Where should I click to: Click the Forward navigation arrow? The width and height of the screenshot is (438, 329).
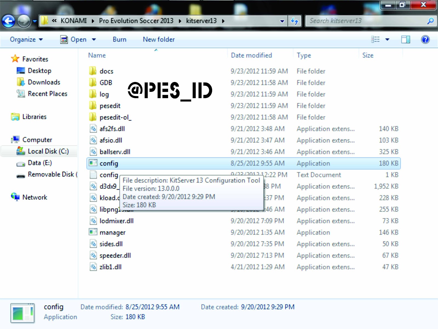click(24, 21)
